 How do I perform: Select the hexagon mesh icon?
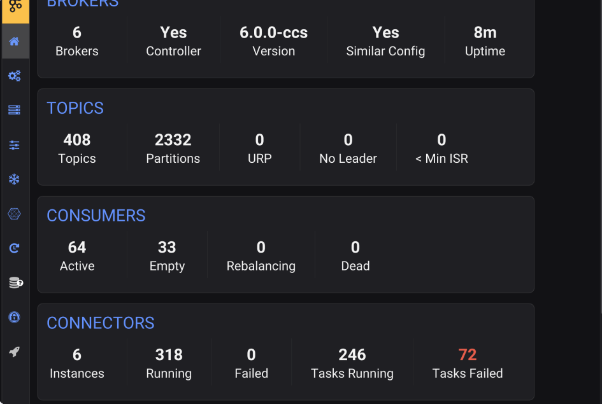click(15, 214)
